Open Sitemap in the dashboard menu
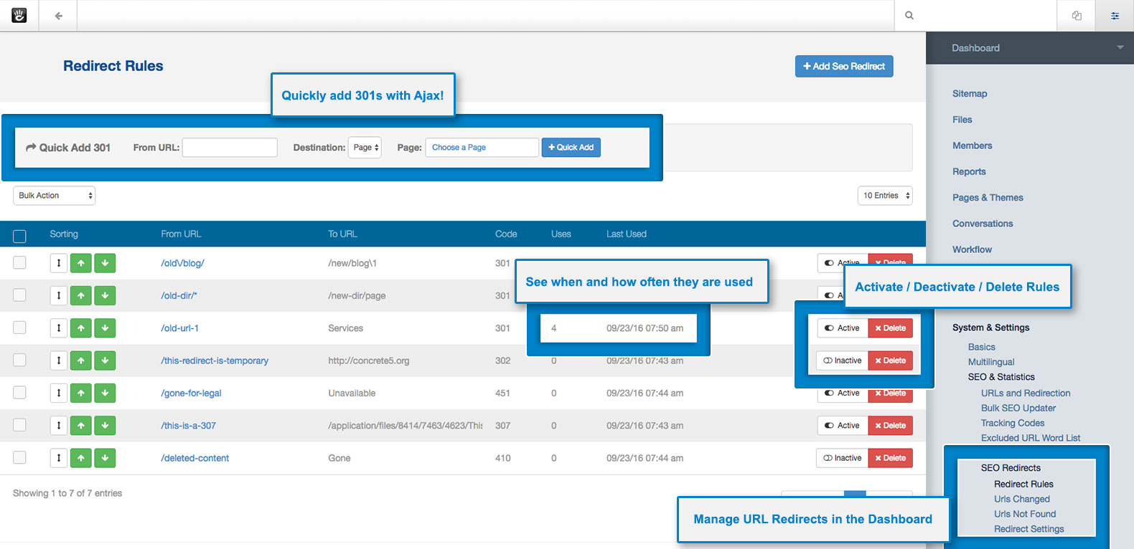This screenshot has height=549, width=1134. [x=970, y=94]
